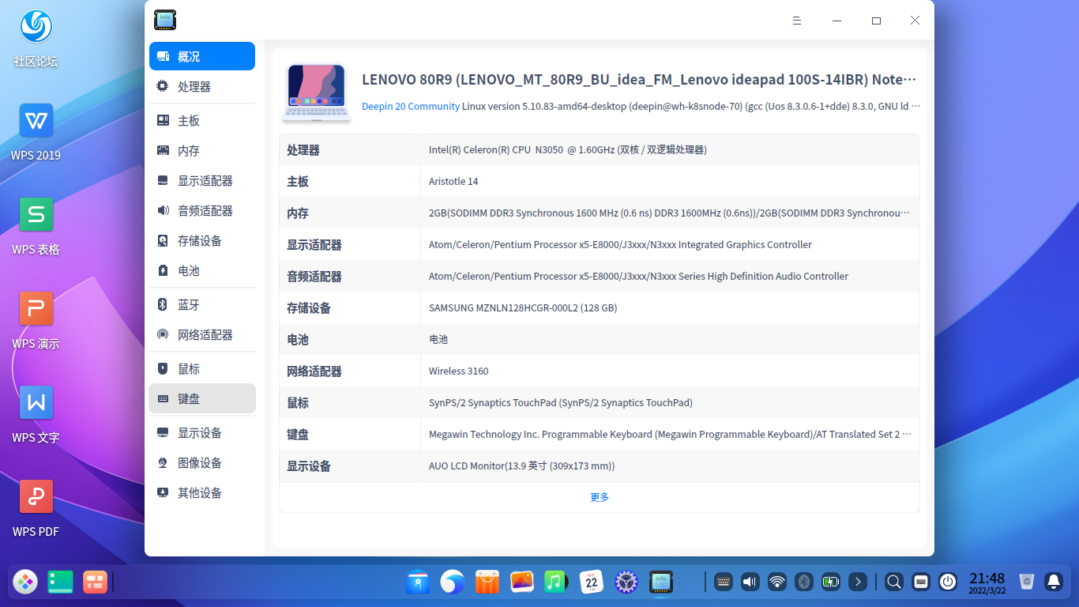The width and height of the screenshot is (1079, 607).
Task: Click the laptop illustration thumbnail
Action: [316, 93]
